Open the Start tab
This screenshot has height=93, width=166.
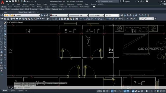pyautogui.click(x=5, y=12)
